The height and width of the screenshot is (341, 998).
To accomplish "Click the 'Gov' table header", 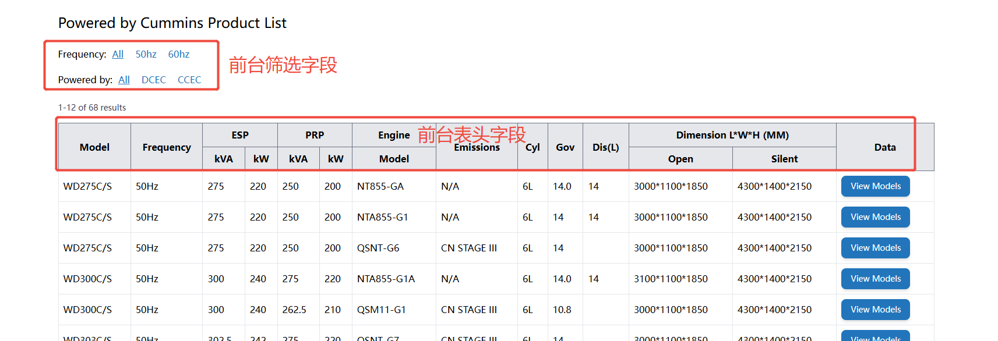I will 565,147.
